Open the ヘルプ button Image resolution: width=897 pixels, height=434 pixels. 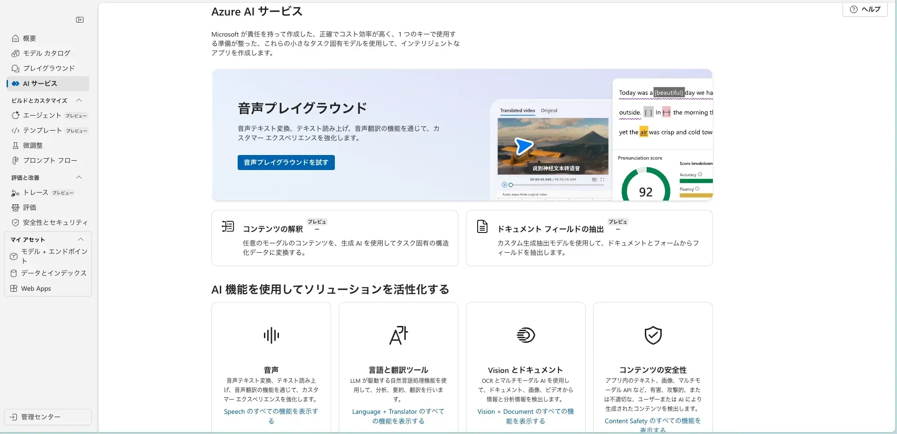tap(865, 9)
